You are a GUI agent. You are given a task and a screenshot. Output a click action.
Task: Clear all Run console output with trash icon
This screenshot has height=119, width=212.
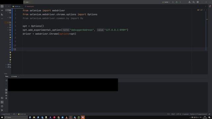click(6, 99)
